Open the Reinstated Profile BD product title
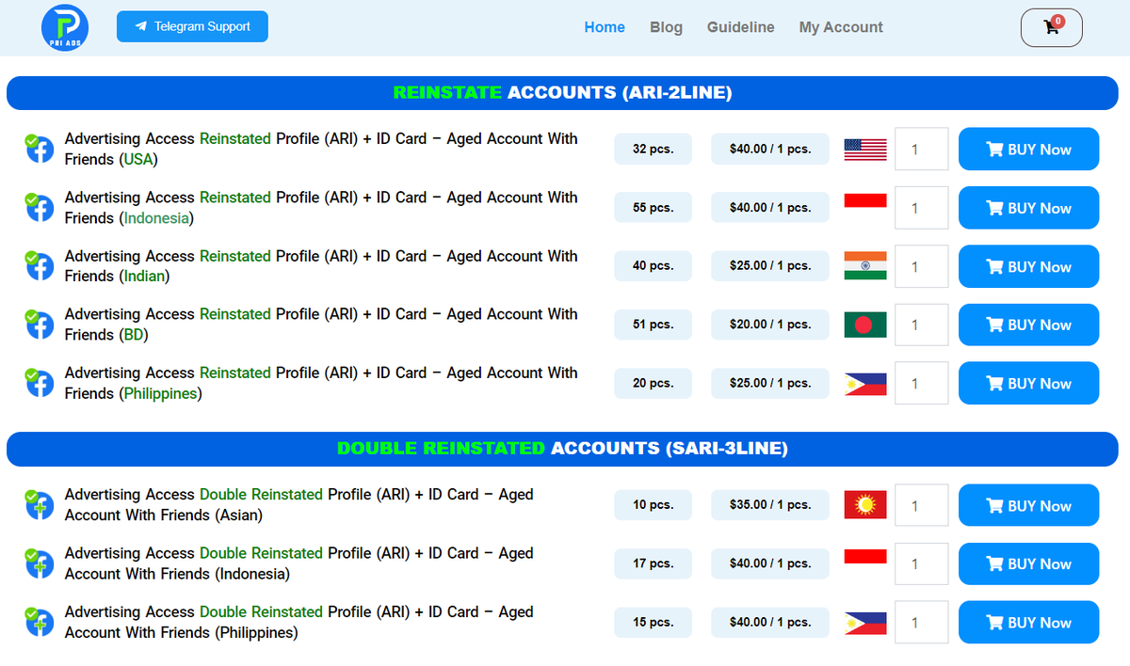The height and width of the screenshot is (666, 1130). 321,325
